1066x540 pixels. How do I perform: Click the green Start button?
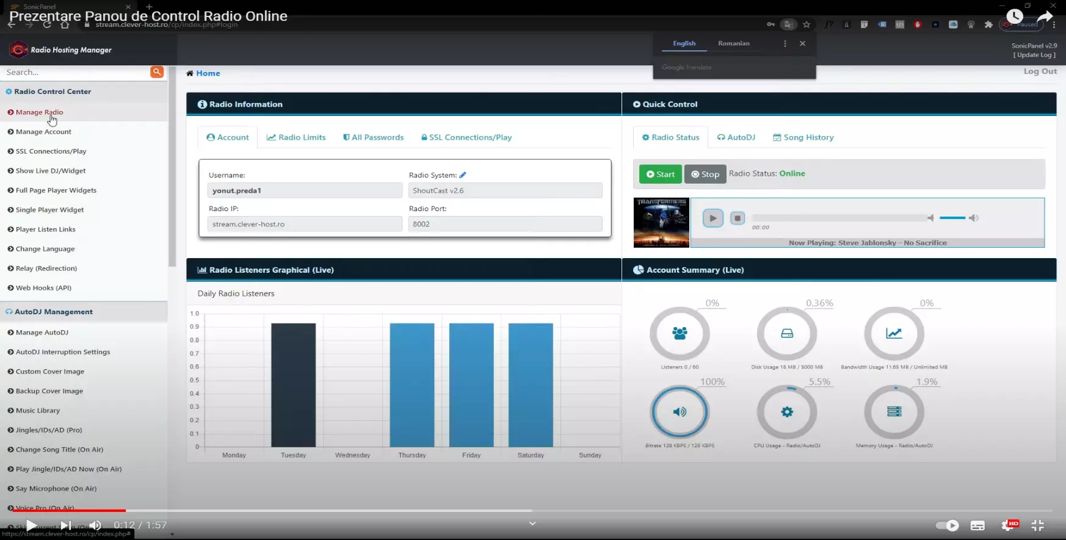point(660,174)
